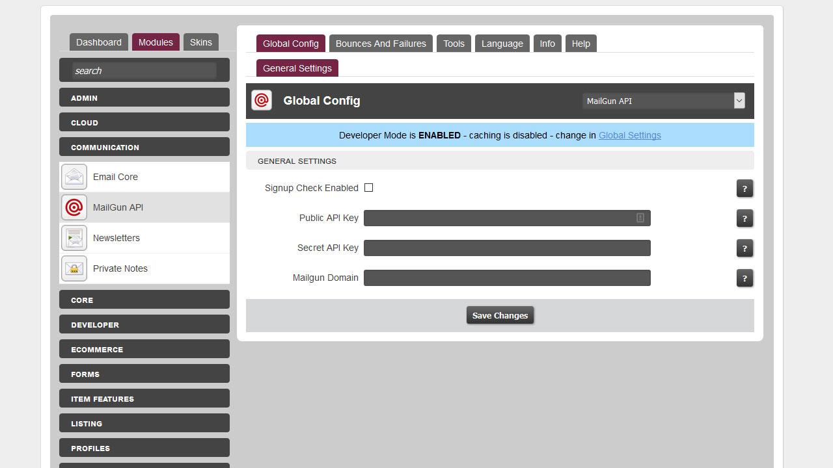Click the MailGun API target icon in sidebar
The image size is (833, 468).
point(74,207)
